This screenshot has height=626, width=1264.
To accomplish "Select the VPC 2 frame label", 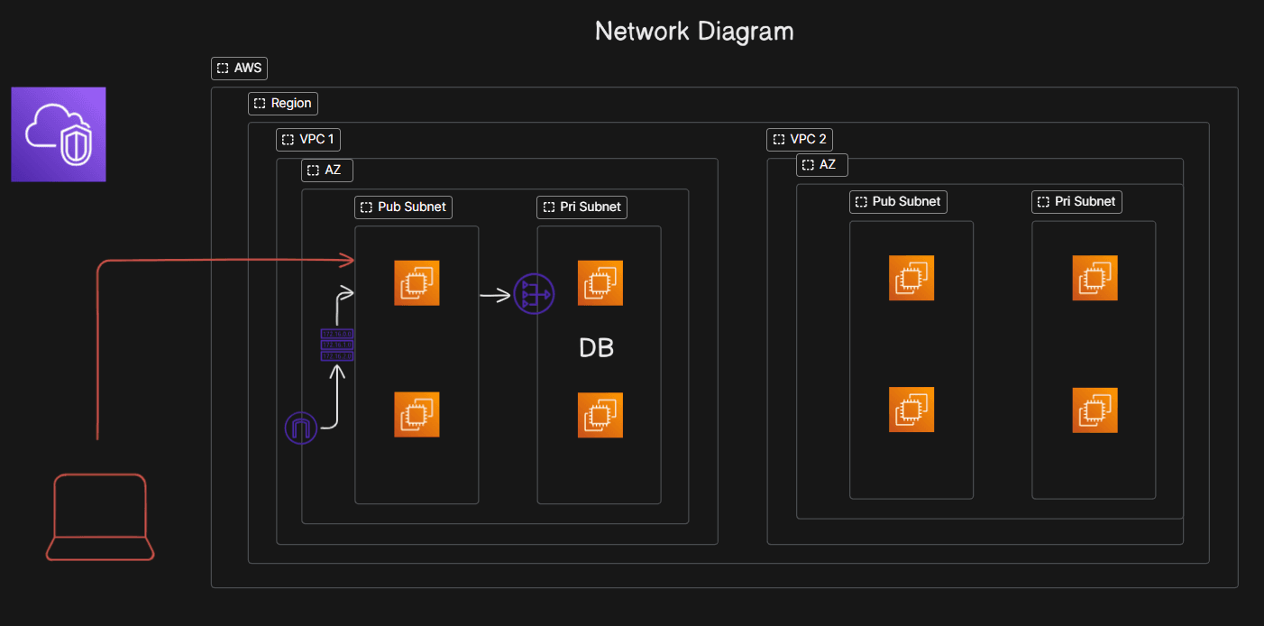I will 799,139.
